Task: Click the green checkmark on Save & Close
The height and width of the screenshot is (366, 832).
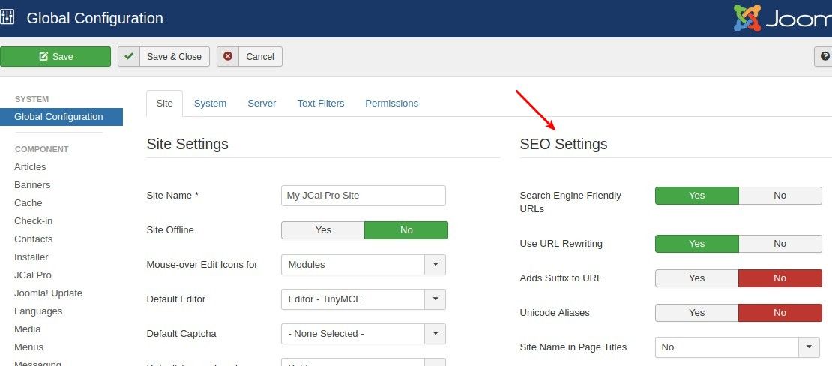Action: pyautogui.click(x=130, y=56)
